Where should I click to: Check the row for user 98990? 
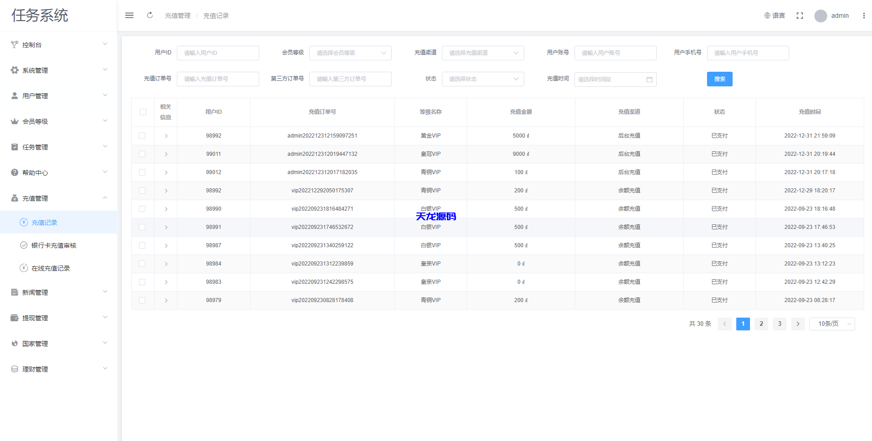tap(142, 209)
